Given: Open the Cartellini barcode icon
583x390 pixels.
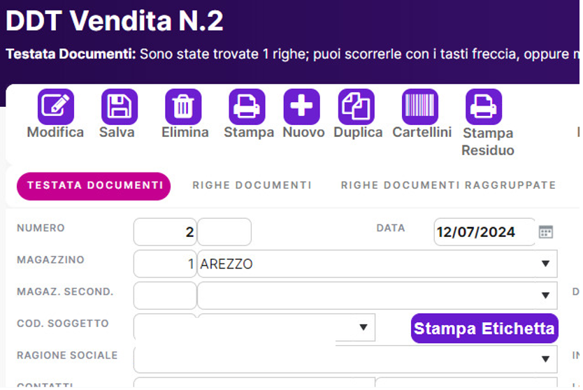Looking at the screenshot, I should [420, 107].
